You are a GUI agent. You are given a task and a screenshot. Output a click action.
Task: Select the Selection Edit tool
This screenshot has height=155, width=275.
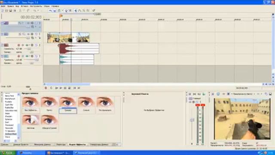tap(84, 11)
